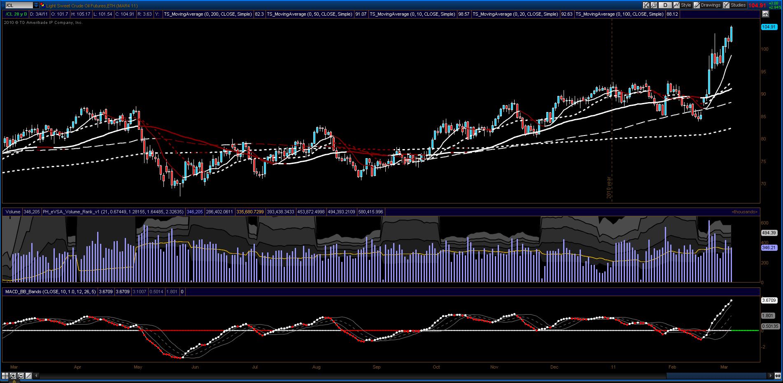The width and height of the screenshot is (783, 383).
Task: Open the Drawings menu
Action: click(x=707, y=5)
